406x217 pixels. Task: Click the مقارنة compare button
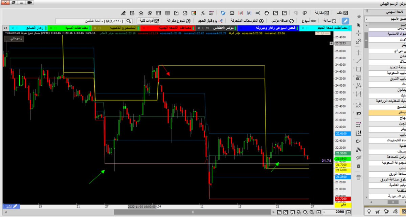tap(322, 13)
